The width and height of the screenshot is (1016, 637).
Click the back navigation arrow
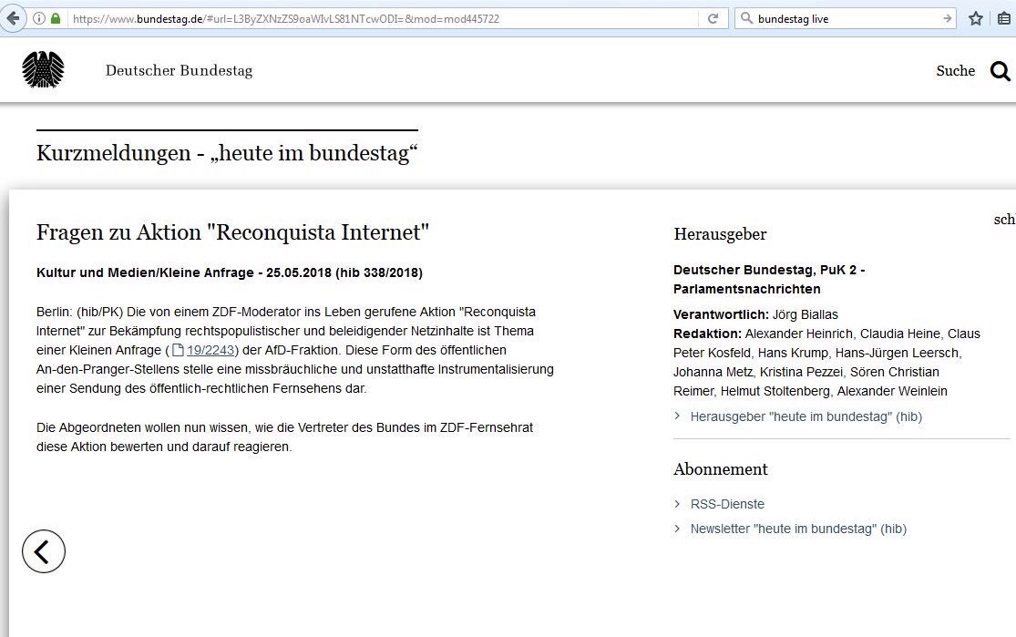pos(12,16)
